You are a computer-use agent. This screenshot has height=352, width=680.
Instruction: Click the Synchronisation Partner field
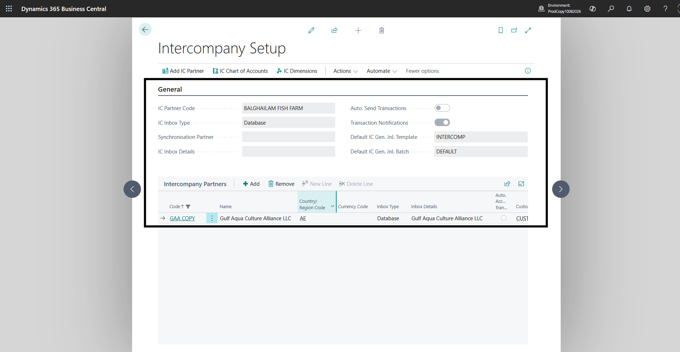[289, 137]
